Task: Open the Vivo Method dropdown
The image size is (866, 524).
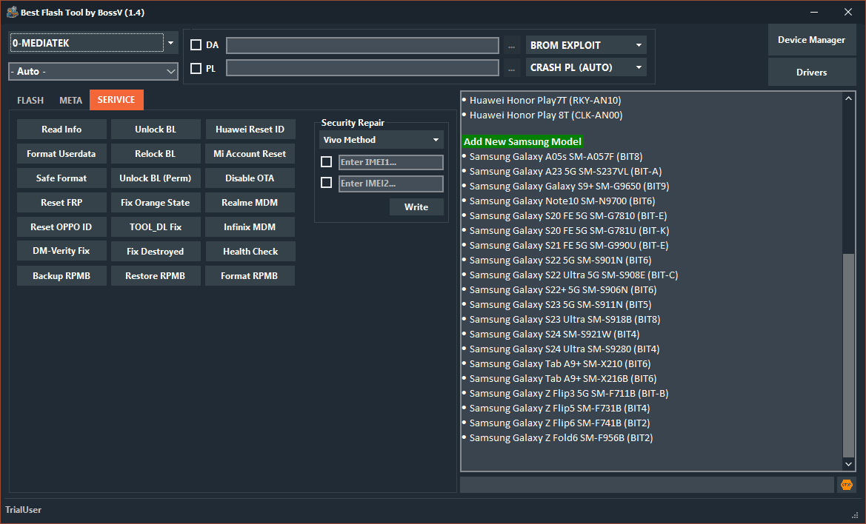Action: 381,139
